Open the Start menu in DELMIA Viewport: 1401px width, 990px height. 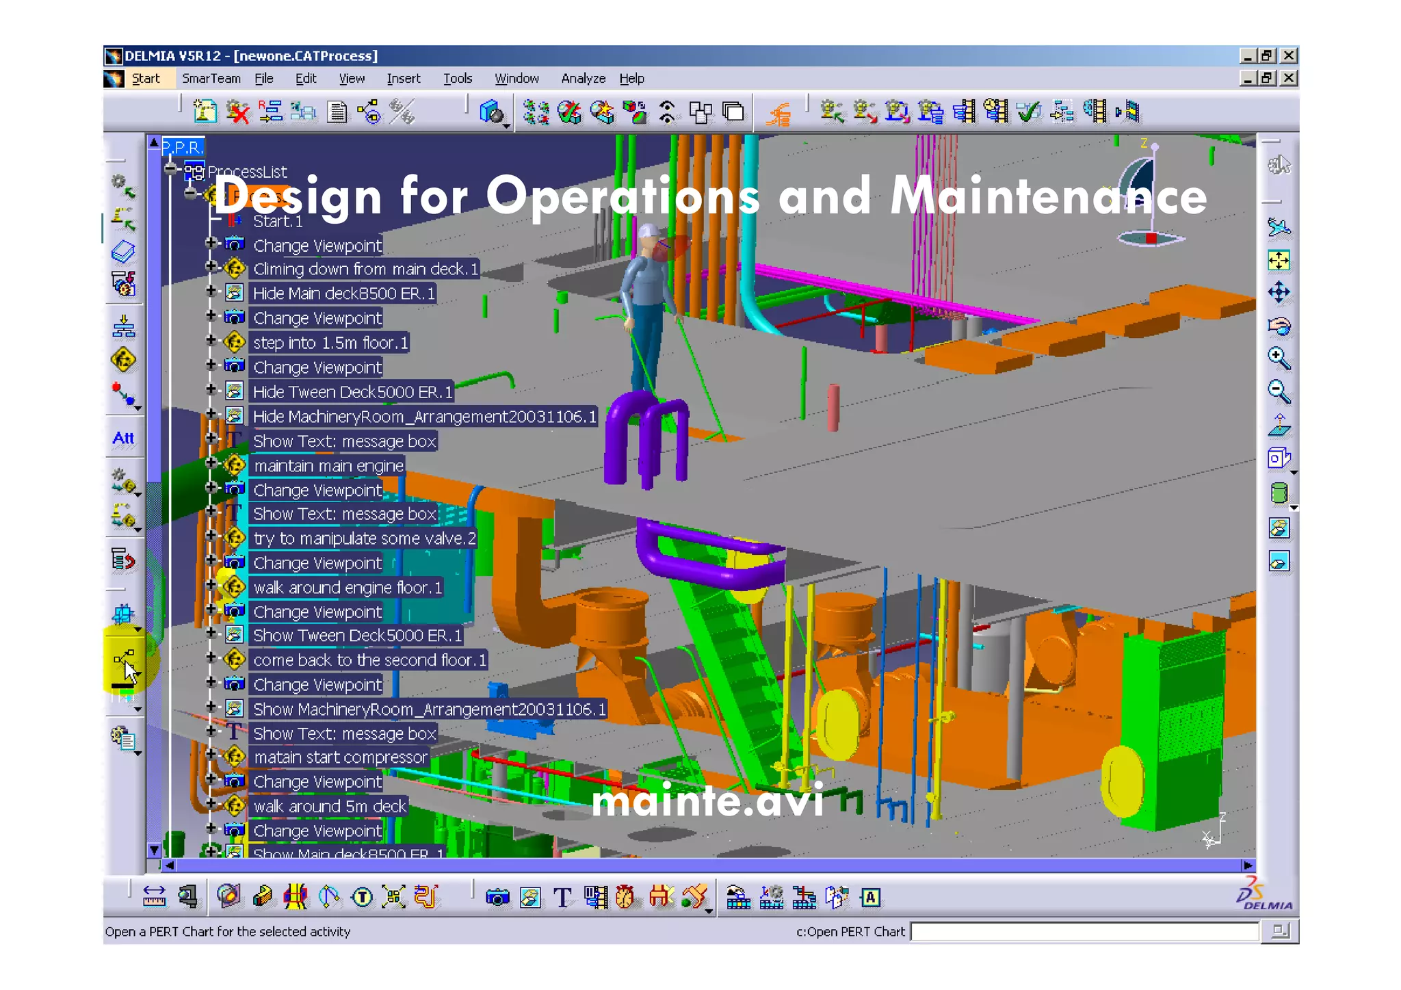tap(145, 79)
